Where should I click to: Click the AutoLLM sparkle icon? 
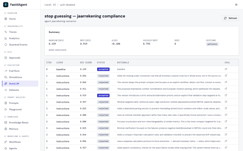[x=6, y=83]
